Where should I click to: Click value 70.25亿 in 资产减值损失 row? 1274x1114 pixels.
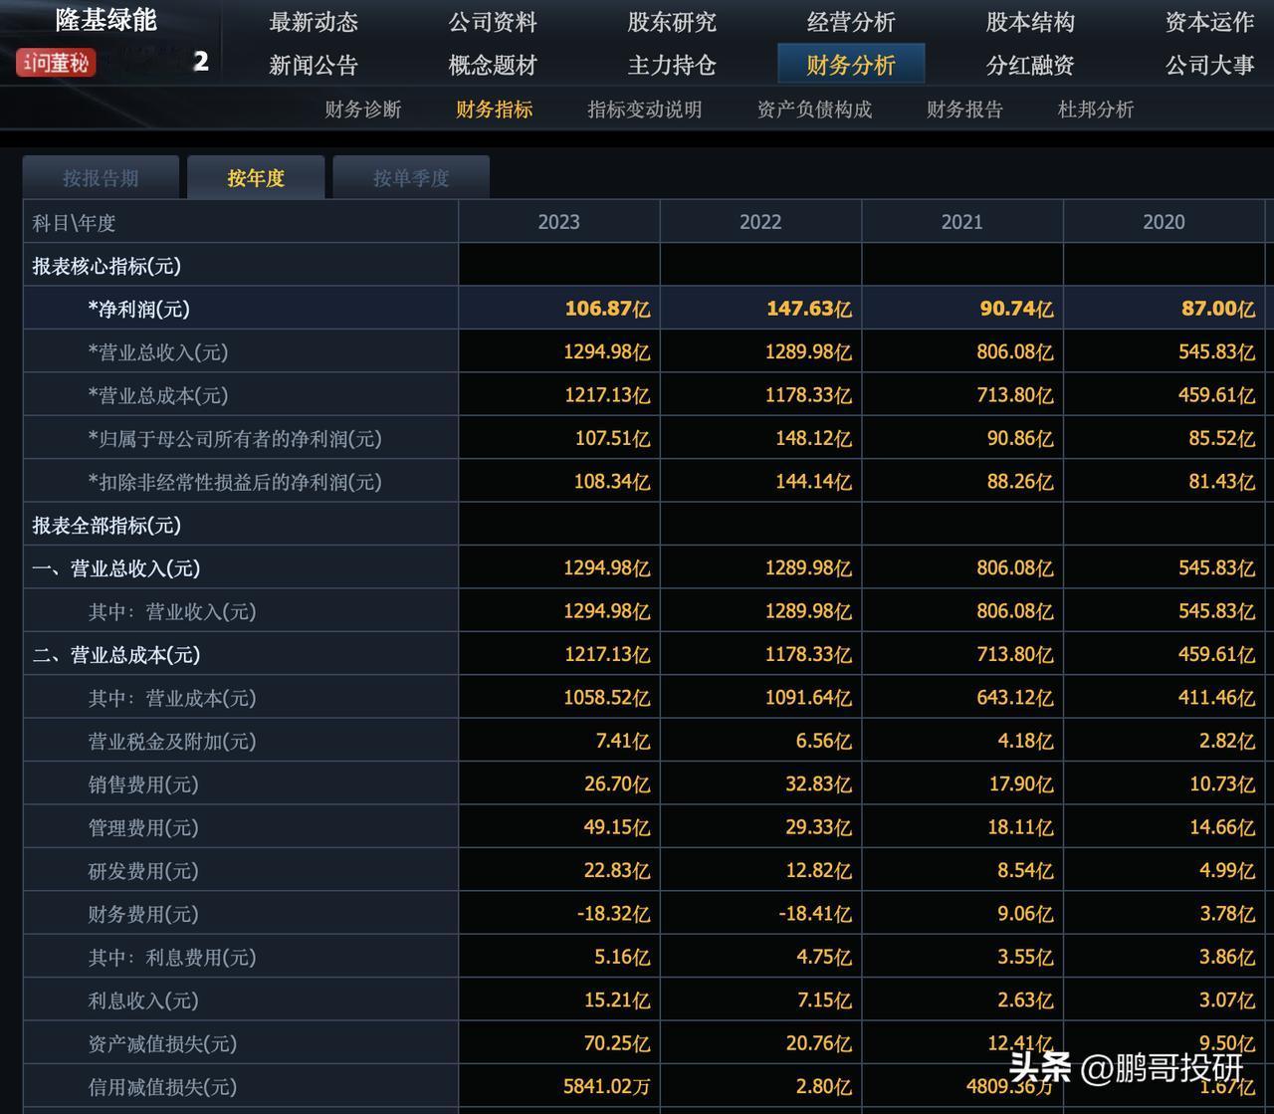pos(617,1044)
